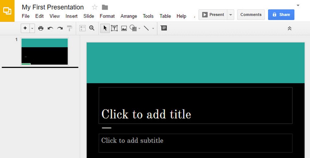310x158 pixels.
Task: Open the Insert menu
Action: click(71, 16)
